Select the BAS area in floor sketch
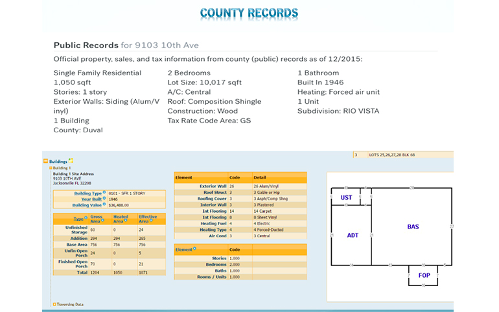The width and height of the screenshot is (499, 312). 412,227
